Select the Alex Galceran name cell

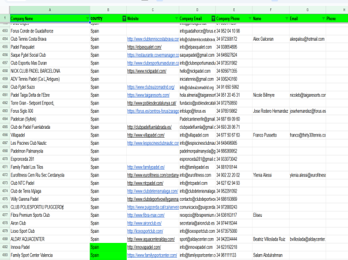271,39
